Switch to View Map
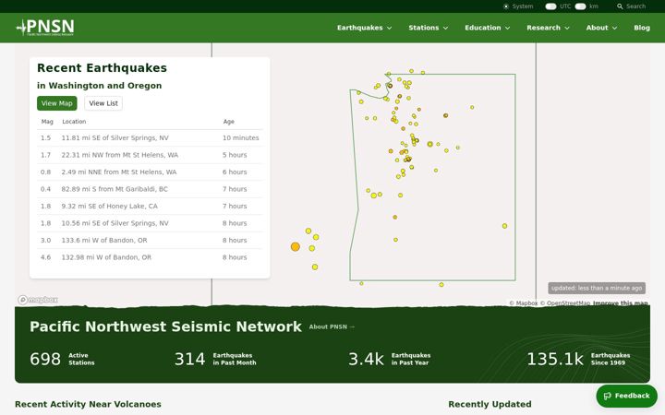Viewport: 665px width, 415px height. [x=57, y=103]
